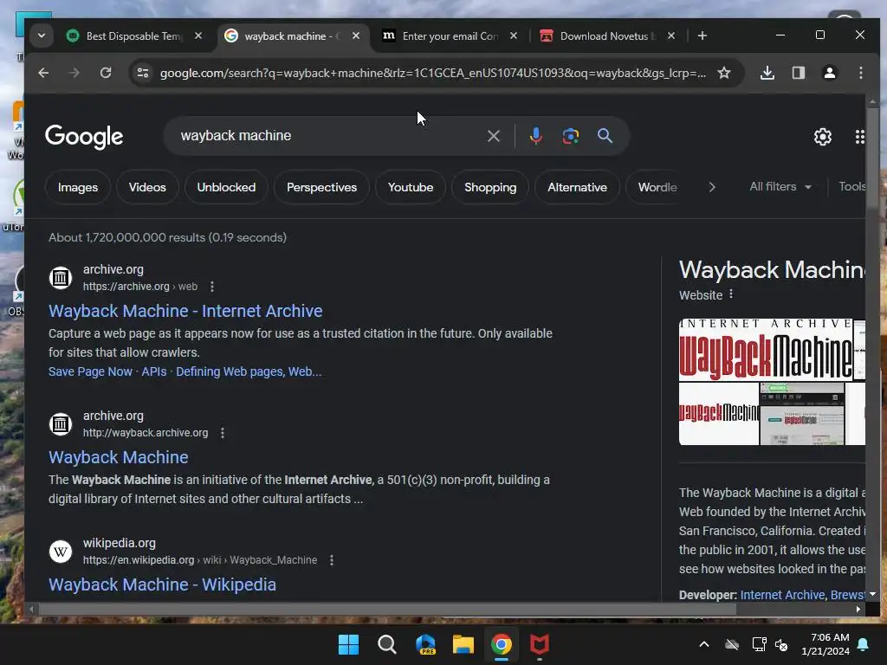
Task: Open Chrome three-dot menu
Action: click(x=860, y=73)
